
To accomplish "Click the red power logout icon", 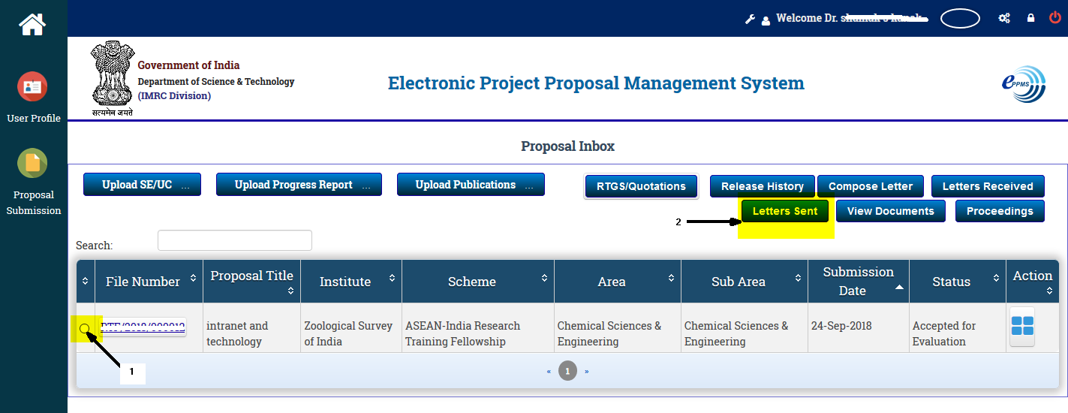I will pyautogui.click(x=1054, y=18).
